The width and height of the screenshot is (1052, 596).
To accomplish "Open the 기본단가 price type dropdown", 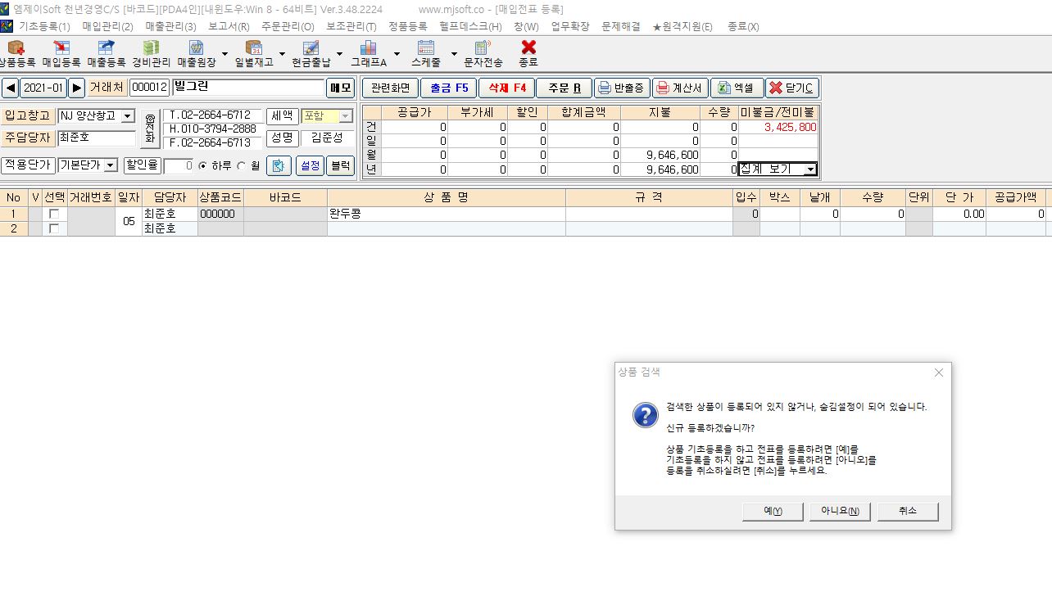I will tap(111, 165).
